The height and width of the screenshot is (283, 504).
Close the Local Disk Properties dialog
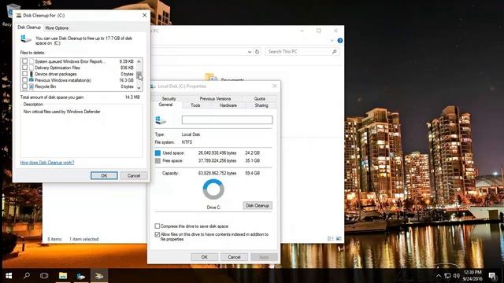[275, 86]
